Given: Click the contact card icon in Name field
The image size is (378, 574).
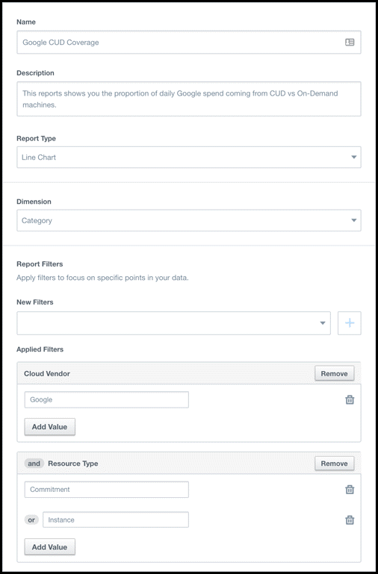Looking at the screenshot, I should 350,42.
